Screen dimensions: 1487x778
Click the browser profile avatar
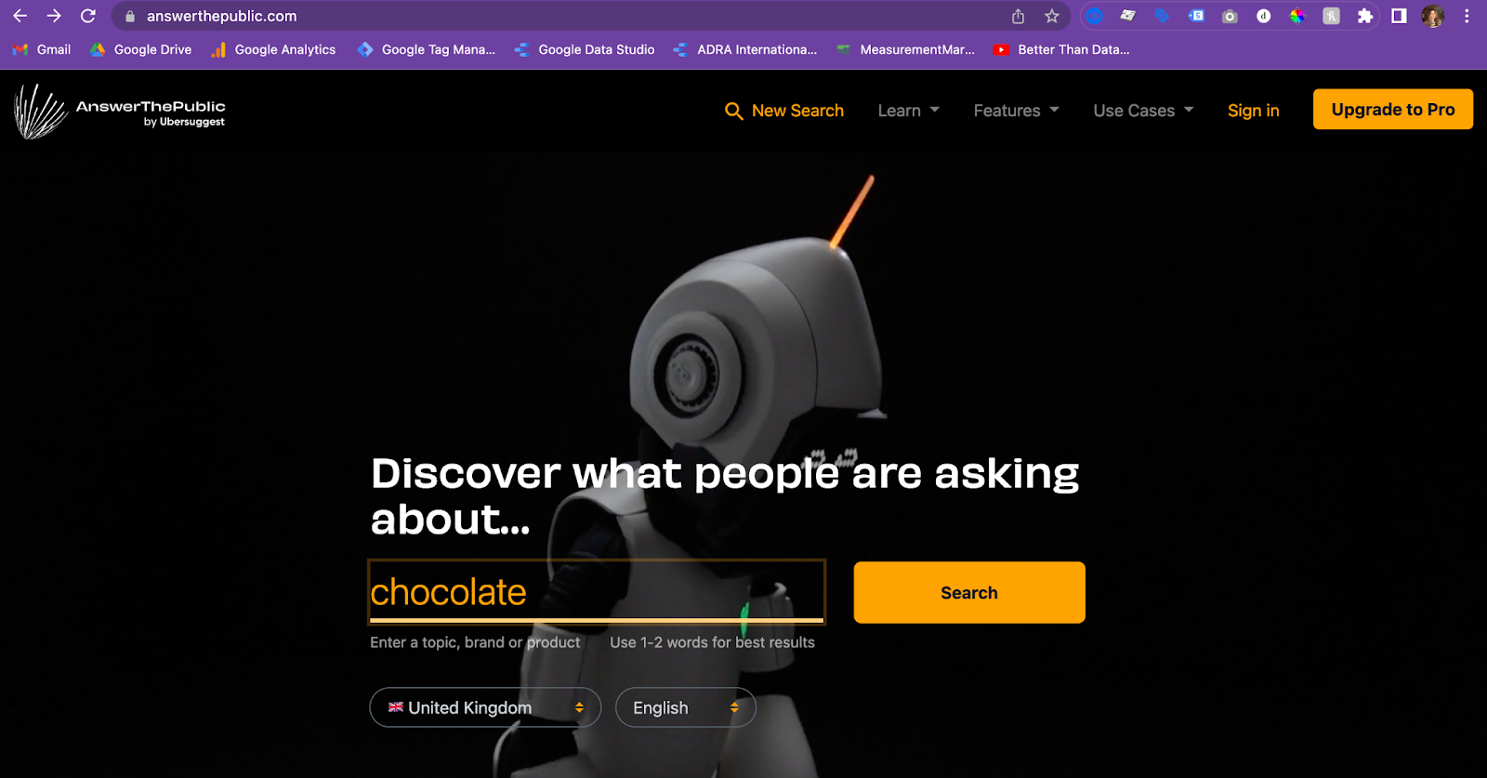(1432, 16)
